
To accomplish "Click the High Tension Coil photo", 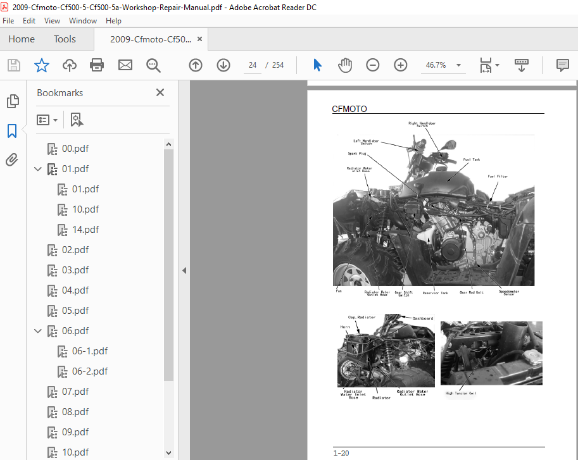I will [x=491, y=353].
